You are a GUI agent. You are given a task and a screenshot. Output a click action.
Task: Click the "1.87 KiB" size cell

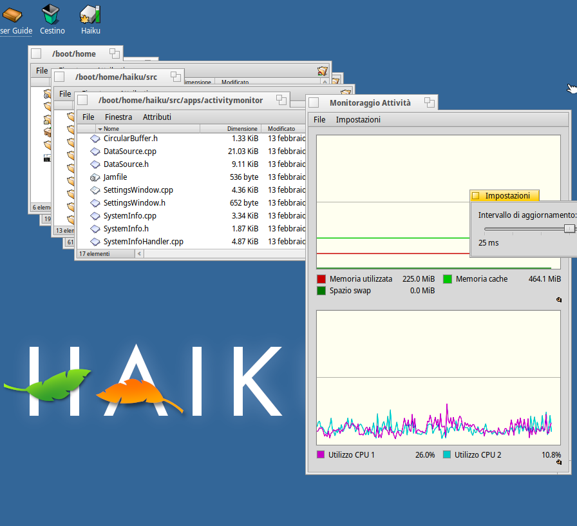click(x=245, y=229)
